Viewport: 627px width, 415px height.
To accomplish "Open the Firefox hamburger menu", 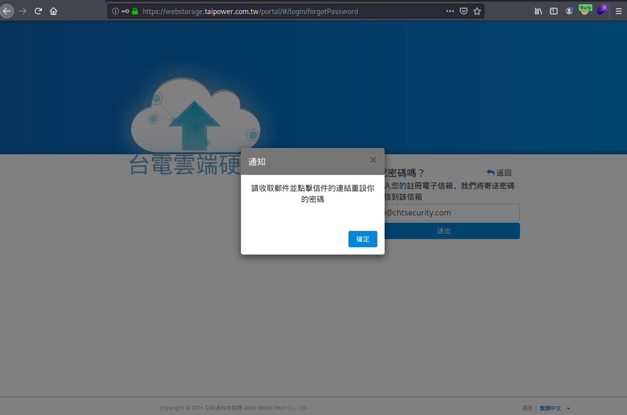I will click(x=619, y=11).
